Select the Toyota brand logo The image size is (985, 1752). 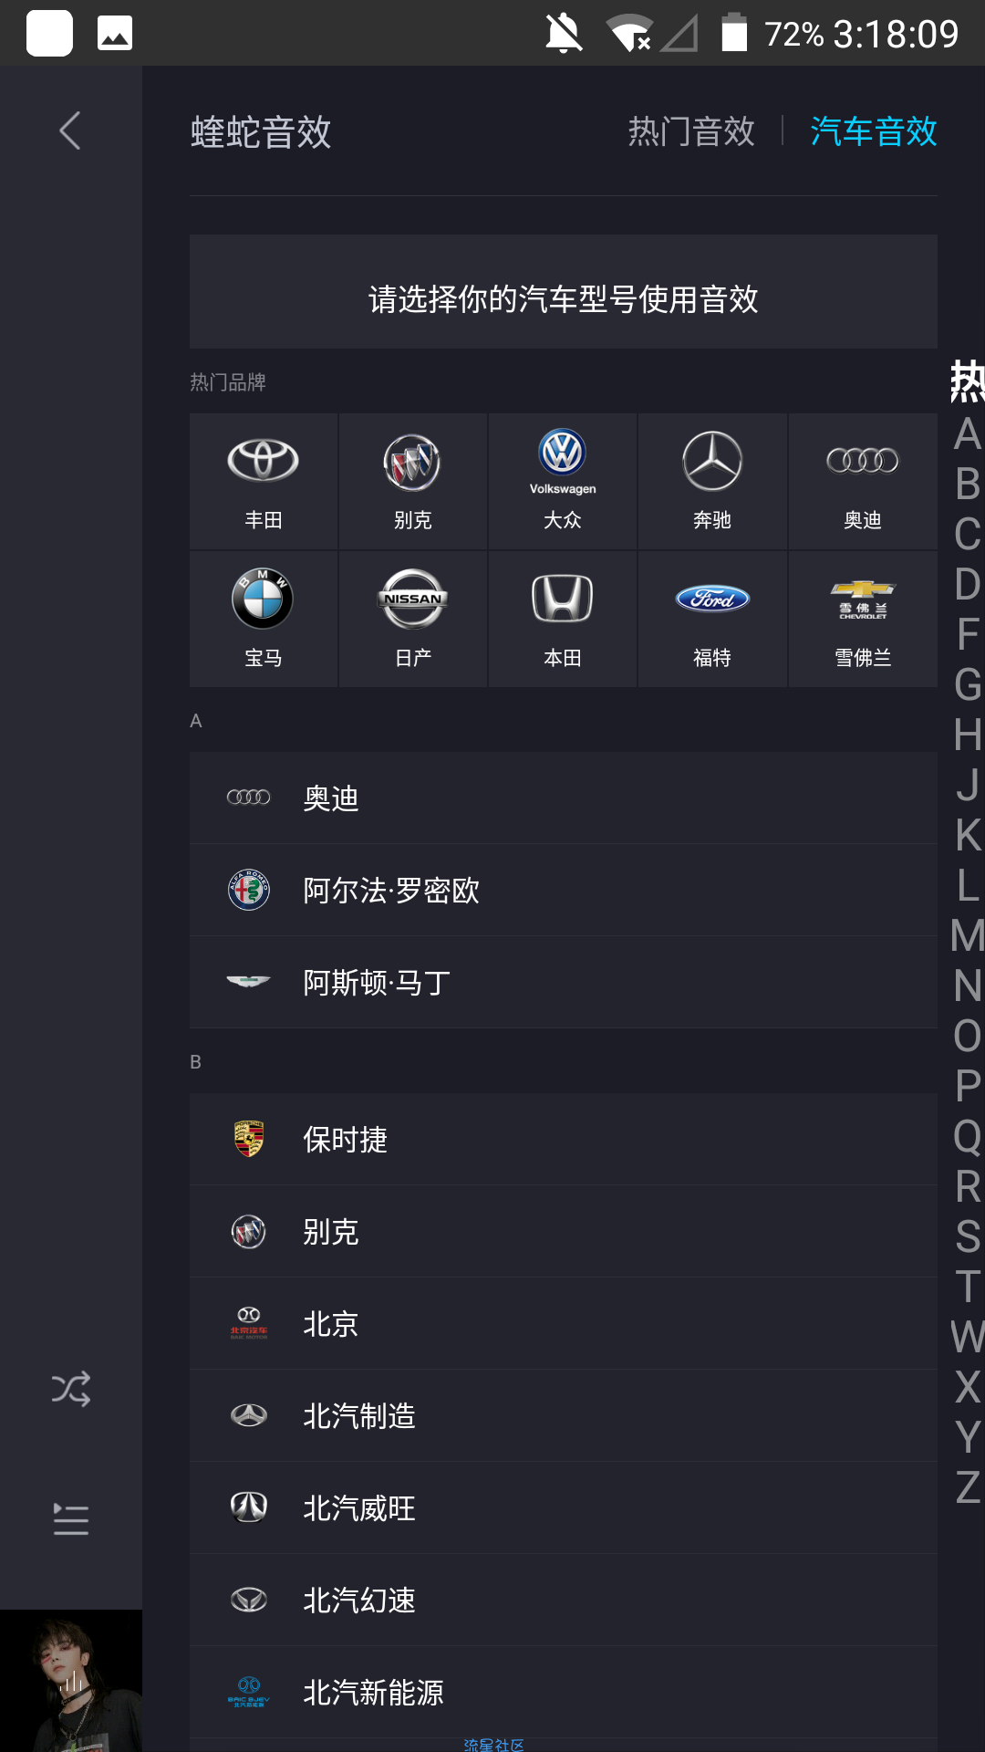[x=263, y=460]
